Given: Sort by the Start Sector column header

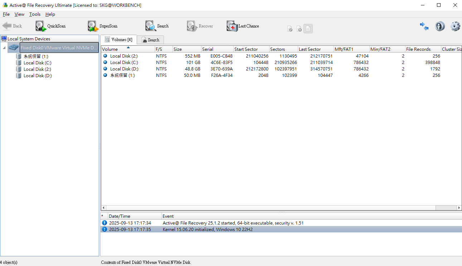Looking at the screenshot, I should click(251, 49).
